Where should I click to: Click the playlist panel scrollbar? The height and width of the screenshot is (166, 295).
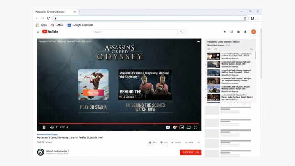(x=255, y=56)
